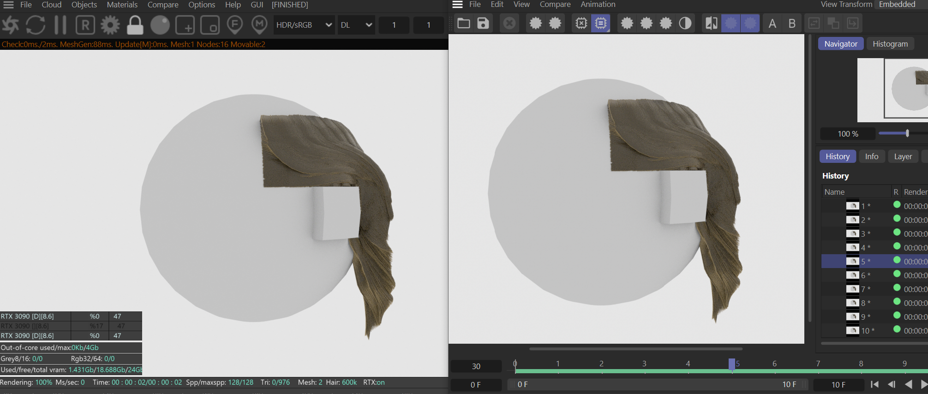Viewport: 928px width, 394px height.
Task: Set image as B with the B icon
Action: [x=792, y=23]
